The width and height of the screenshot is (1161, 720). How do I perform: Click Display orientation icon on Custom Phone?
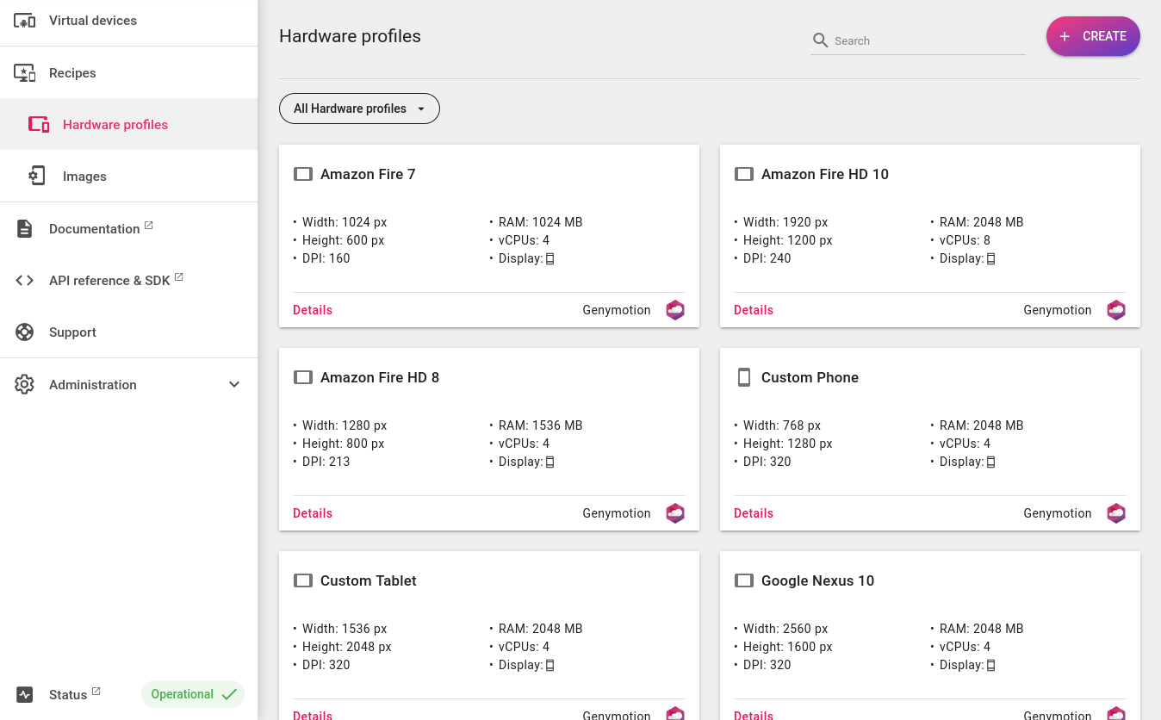[x=991, y=462]
